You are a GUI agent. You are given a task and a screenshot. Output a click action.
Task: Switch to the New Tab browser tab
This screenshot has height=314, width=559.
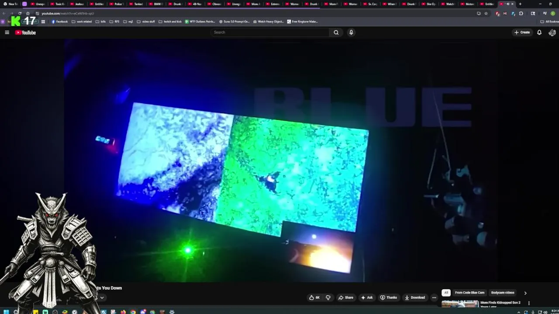point(11,4)
